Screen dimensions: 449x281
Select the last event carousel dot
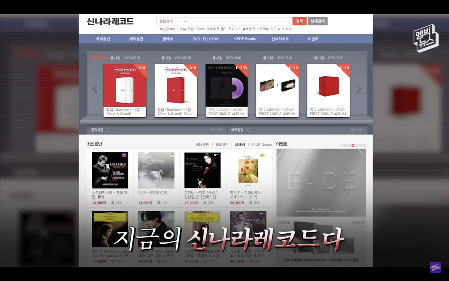pos(364,146)
